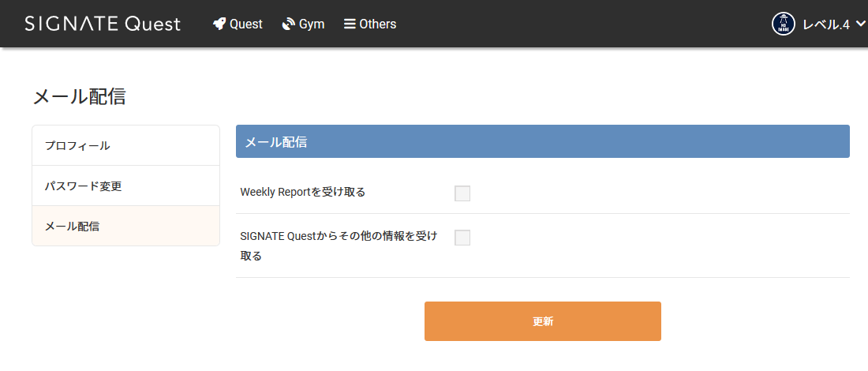Click the user avatar icon
The height and width of the screenshot is (371, 868).
783,24
